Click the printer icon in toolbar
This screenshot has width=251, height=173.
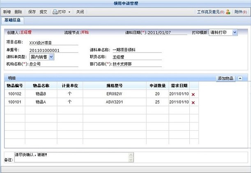(x=55, y=12)
